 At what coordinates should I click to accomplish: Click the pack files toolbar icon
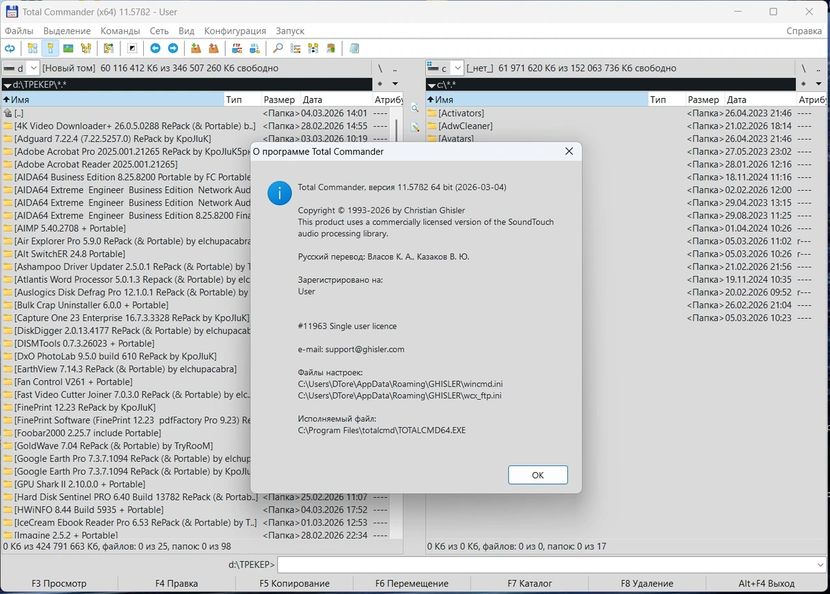[196, 48]
